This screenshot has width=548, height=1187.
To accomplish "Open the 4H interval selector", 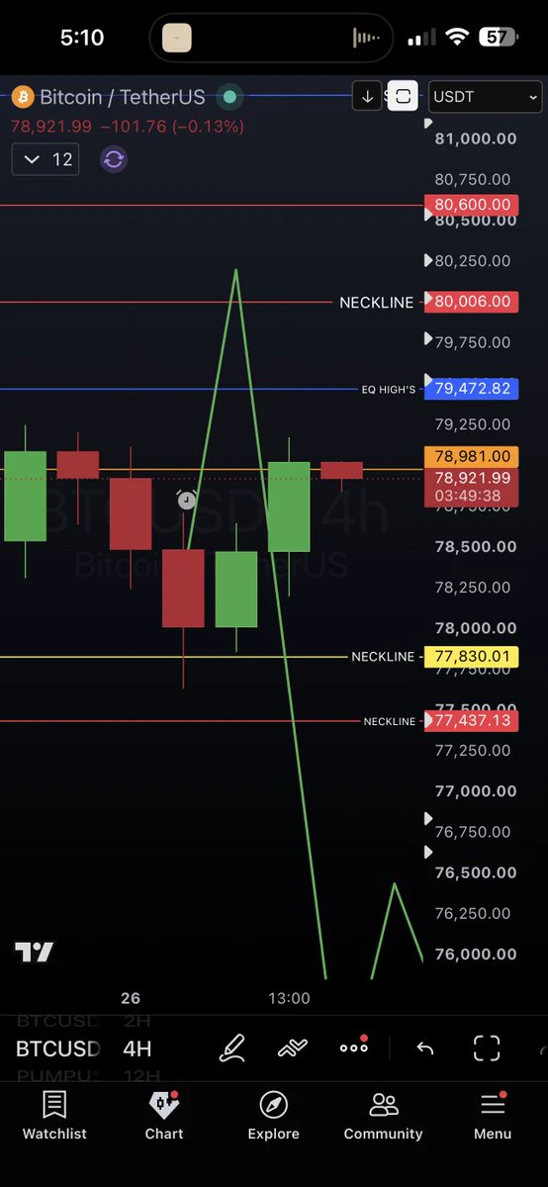I will tap(137, 1049).
